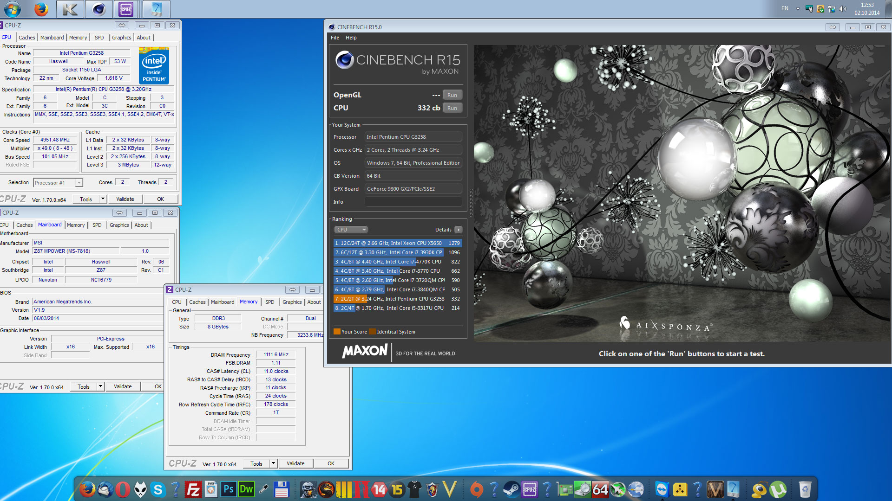The image size is (892, 501).
Task: Click Validate in the CPU-Z Memory window
Action: pos(295,463)
